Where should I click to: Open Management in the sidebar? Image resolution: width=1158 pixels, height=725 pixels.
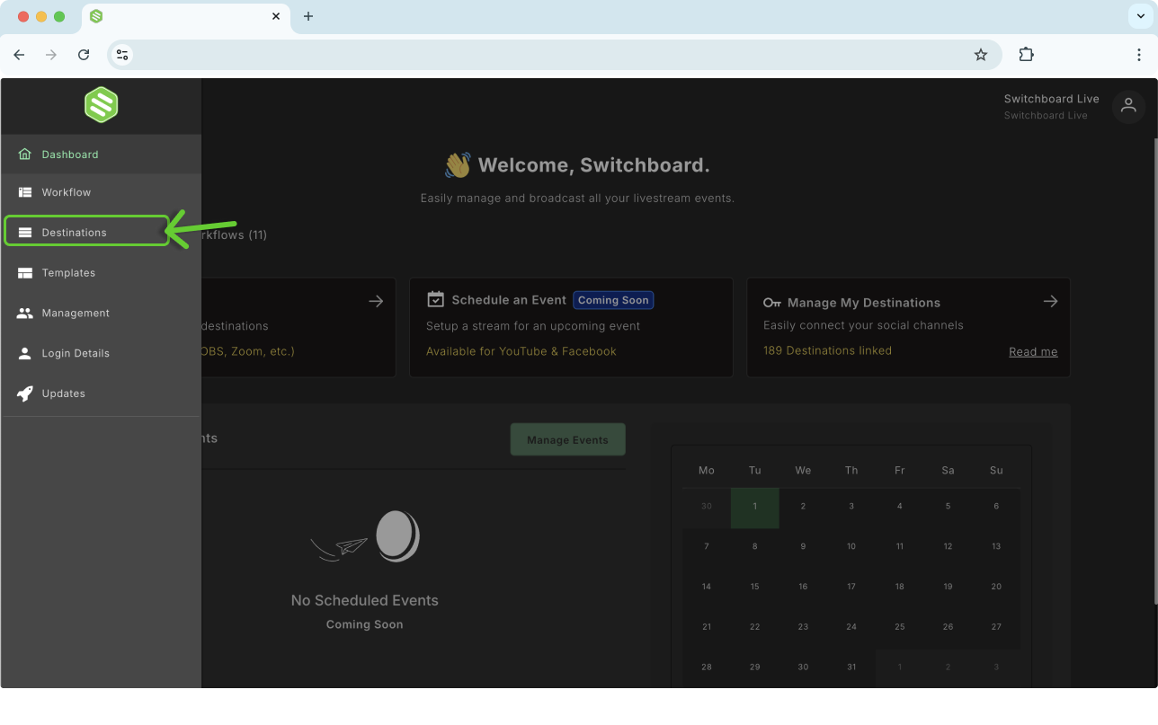pos(101,313)
